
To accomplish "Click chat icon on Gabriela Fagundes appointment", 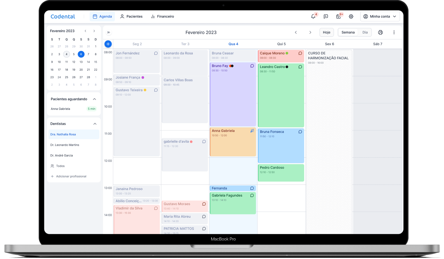I will 252,195.
